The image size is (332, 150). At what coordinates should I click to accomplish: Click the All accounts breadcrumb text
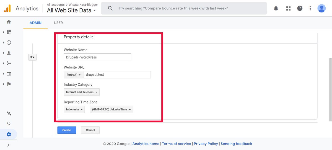point(56,4)
